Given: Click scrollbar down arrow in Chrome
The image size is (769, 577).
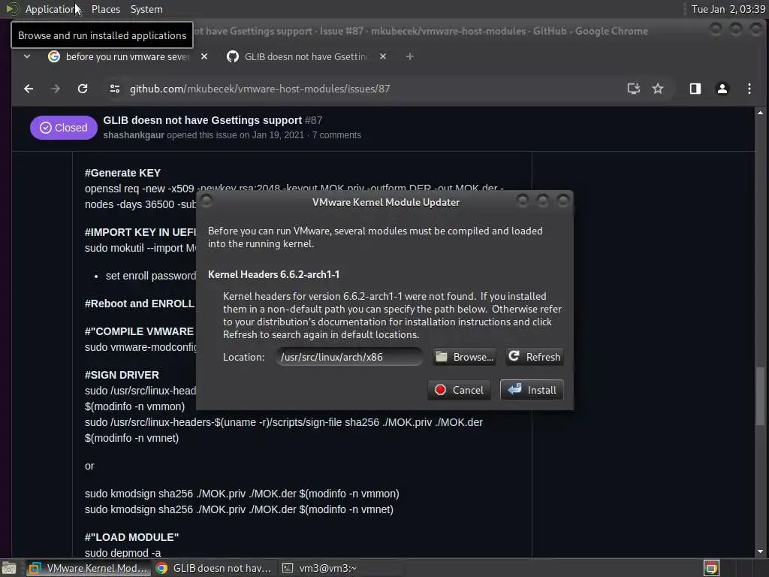Looking at the screenshot, I should point(760,551).
